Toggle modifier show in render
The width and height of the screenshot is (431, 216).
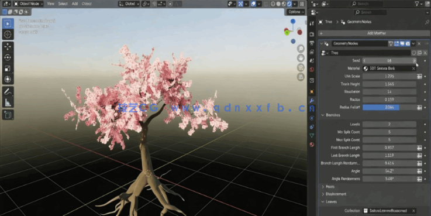[x=408, y=43]
